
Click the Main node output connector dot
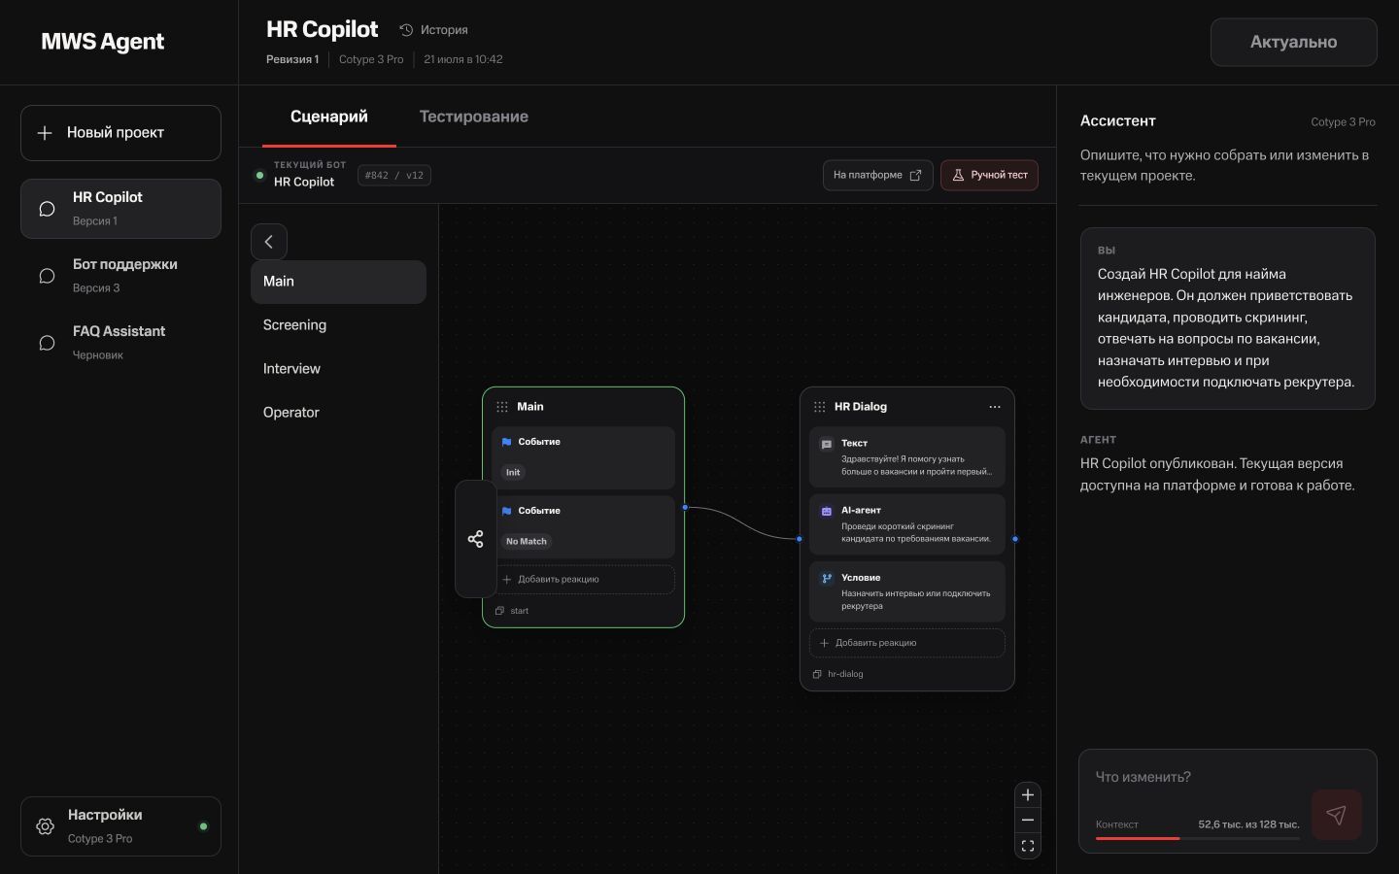pos(685,507)
